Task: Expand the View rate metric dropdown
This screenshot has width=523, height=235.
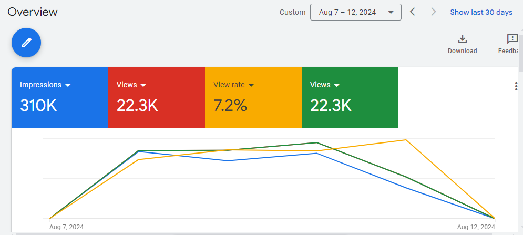Action: click(x=251, y=85)
